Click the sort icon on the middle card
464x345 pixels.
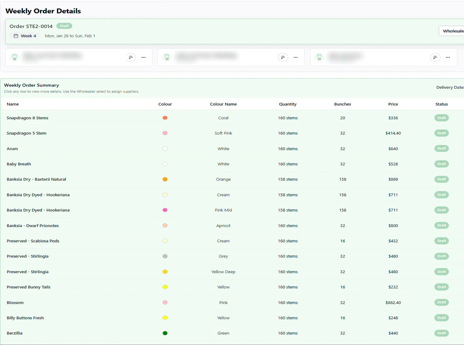[x=283, y=57]
